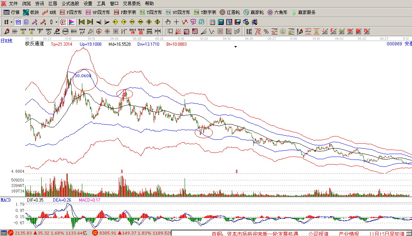Viewport: 412px width, 236px height.
Task: Select the crosshair cursor tool
Action: pyautogui.click(x=177, y=22)
